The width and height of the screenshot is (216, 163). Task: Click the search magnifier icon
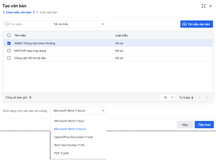click(x=7, y=24)
